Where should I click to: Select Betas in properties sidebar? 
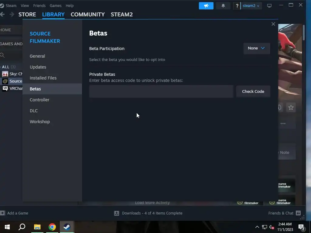[52, 89]
